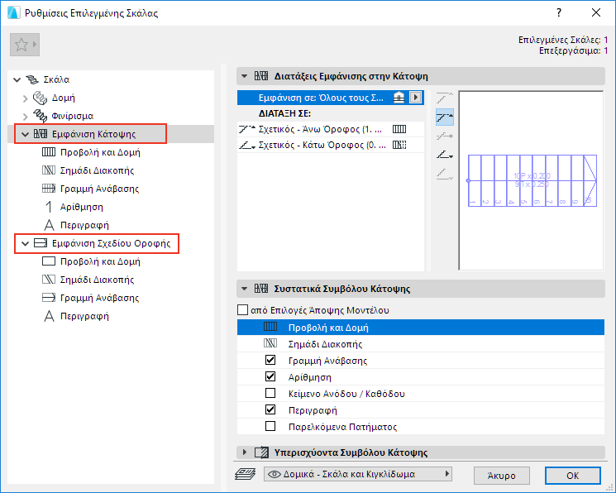Screen dimensions: 616x493
Task: Confirm with the OK button
Action: coord(573,476)
